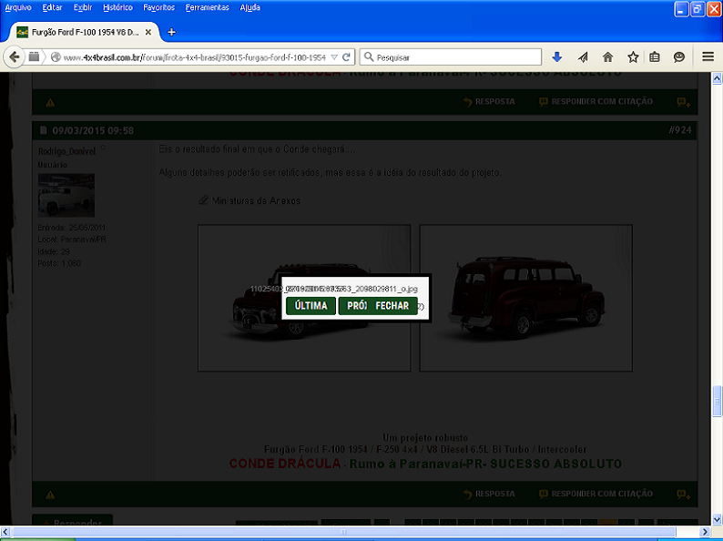Open the history dropdown icon beside Back

coord(34,57)
